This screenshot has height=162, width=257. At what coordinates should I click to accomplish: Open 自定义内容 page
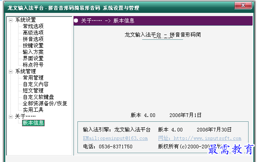coord(36,84)
